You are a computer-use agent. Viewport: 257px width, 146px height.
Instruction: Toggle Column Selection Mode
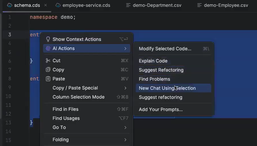point(87,97)
